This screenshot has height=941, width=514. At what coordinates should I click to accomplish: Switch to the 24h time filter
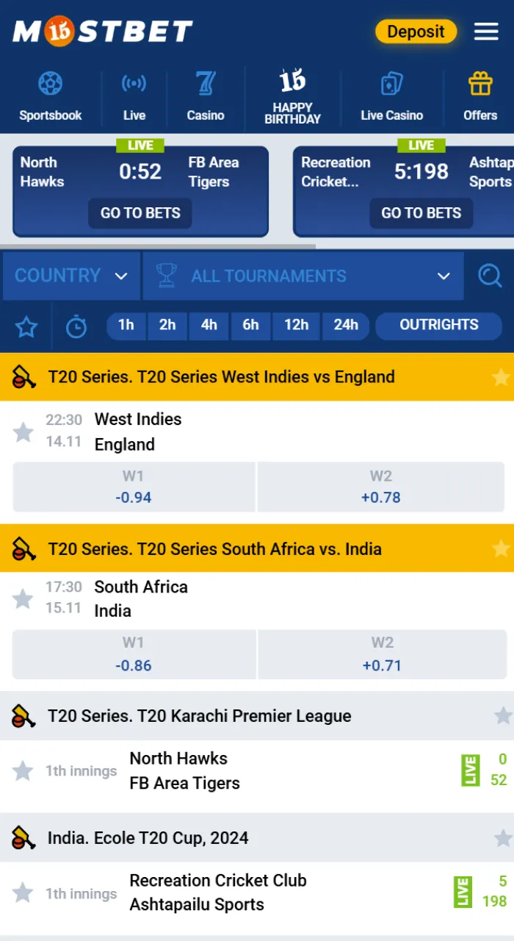pyautogui.click(x=345, y=326)
